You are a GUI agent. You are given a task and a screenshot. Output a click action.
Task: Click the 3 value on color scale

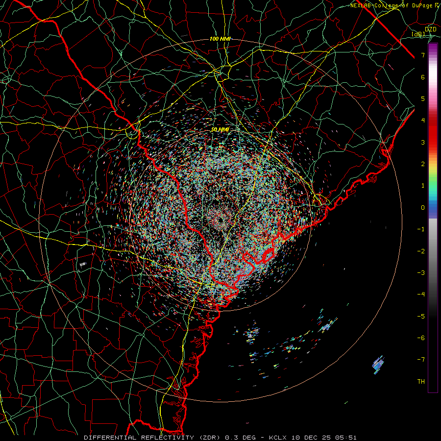[x=423, y=142]
